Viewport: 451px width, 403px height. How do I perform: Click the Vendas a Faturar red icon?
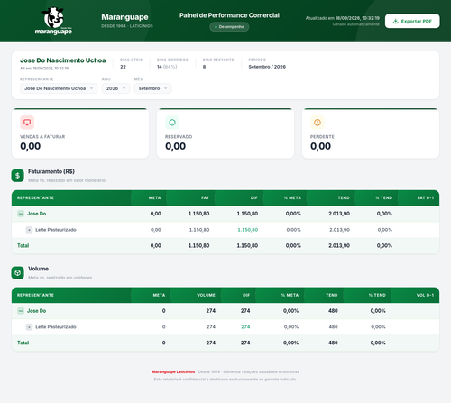27,123
